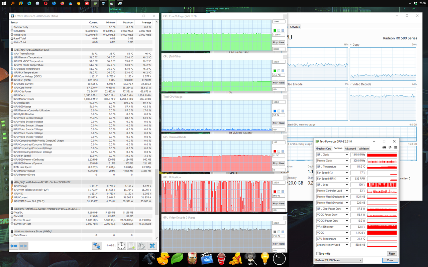The width and height of the screenshot is (428, 267).
Task: Open the Radeon RX 580 Series card selector
Action: click(338, 260)
